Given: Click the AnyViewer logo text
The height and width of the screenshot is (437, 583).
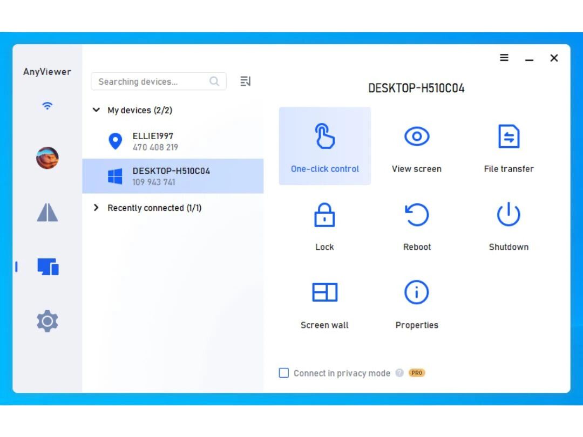Looking at the screenshot, I should pyautogui.click(x=47, y=72).
